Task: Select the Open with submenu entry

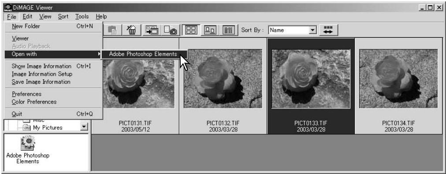Action: pyautogui.click(x=53, y=54)
